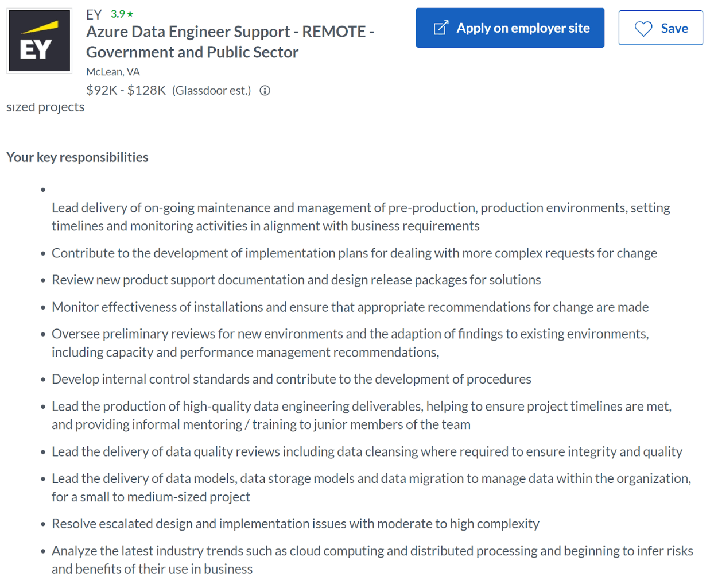Screen dimensions: 718x580
Task: Click the job title Azure Data Engineer Support
Action: [230, 41]
